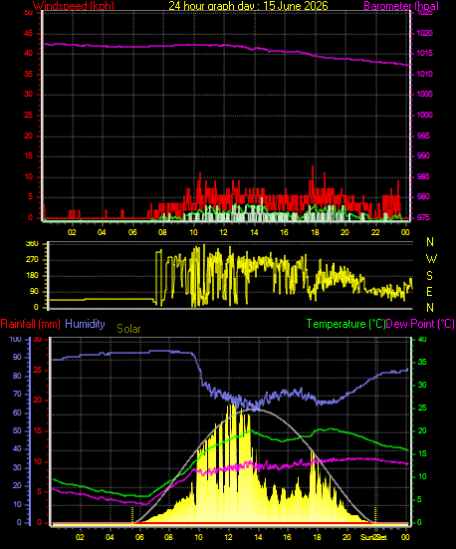The width and height of the screenshot is (456, 549).
Task: Select the "S" compass direction label
Action: click(429, 276)
